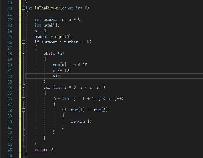Click the 'num[9]' array declaration
This screenshot has width=203, height=158.
[50, 25]
